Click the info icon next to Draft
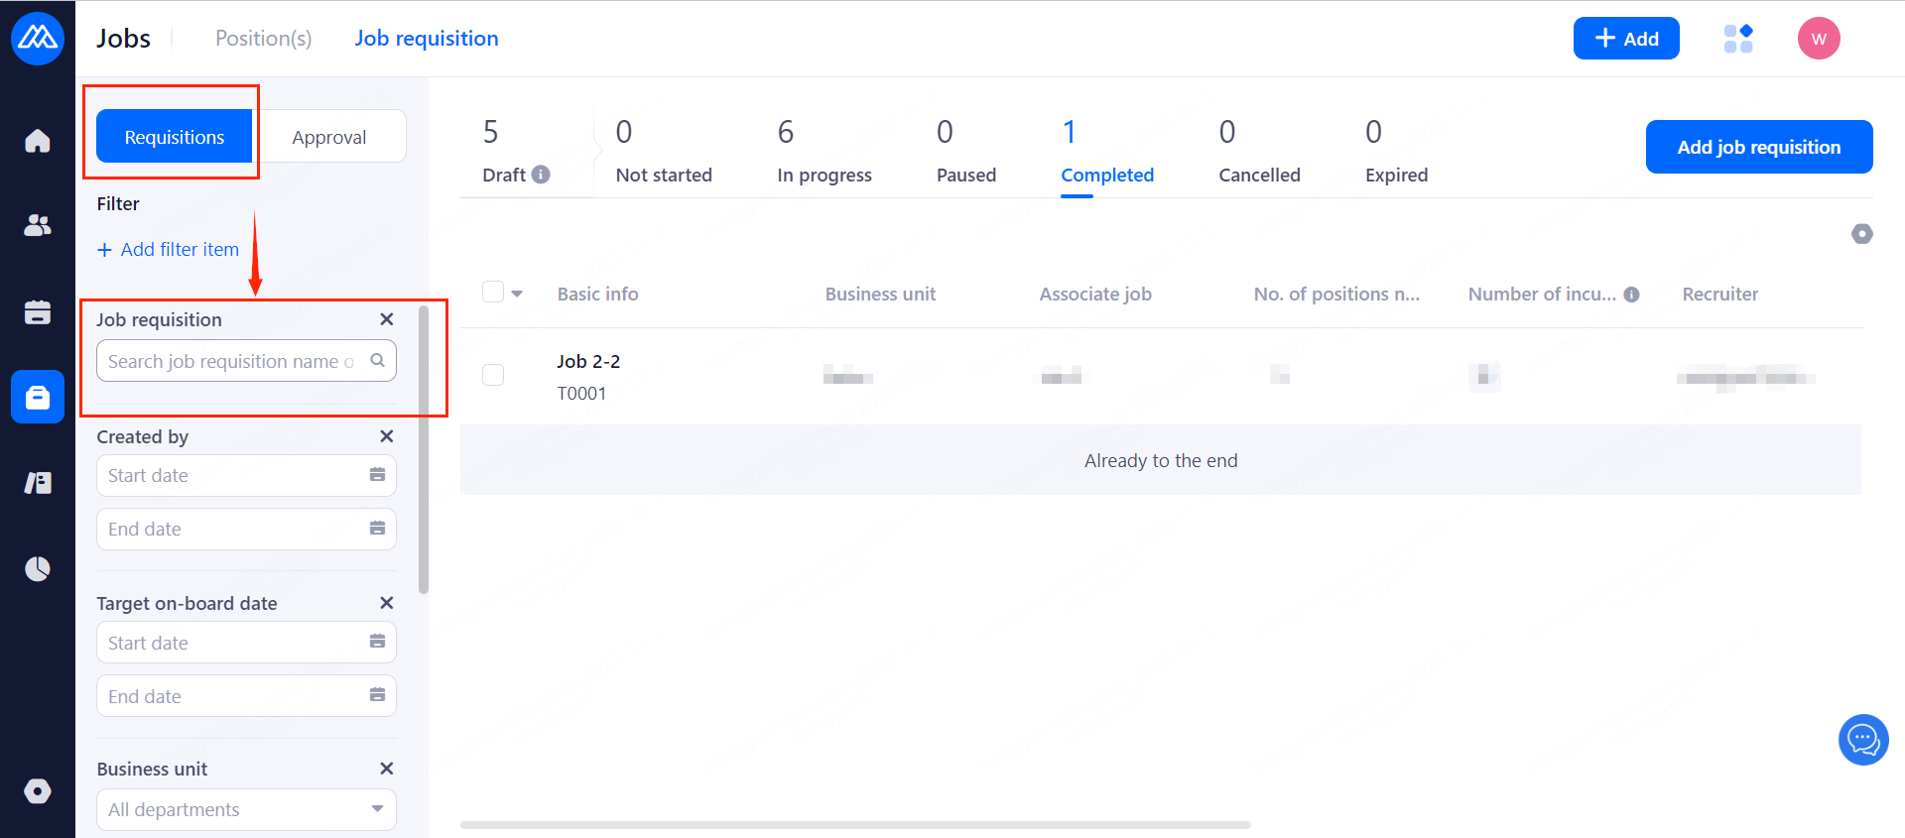The height and width of the screenshot is (838, 1905). [x=541, y=175]
